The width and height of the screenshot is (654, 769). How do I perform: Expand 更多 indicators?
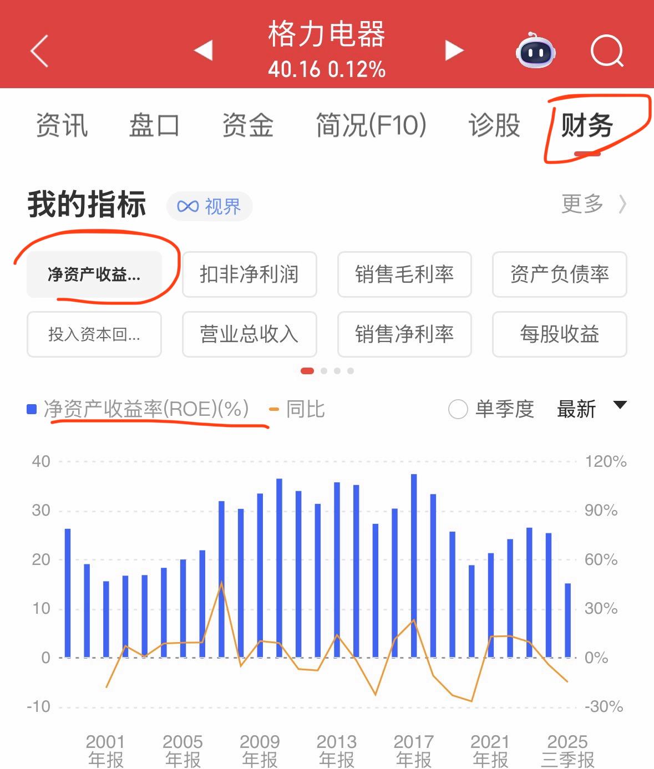pos(588,203)
